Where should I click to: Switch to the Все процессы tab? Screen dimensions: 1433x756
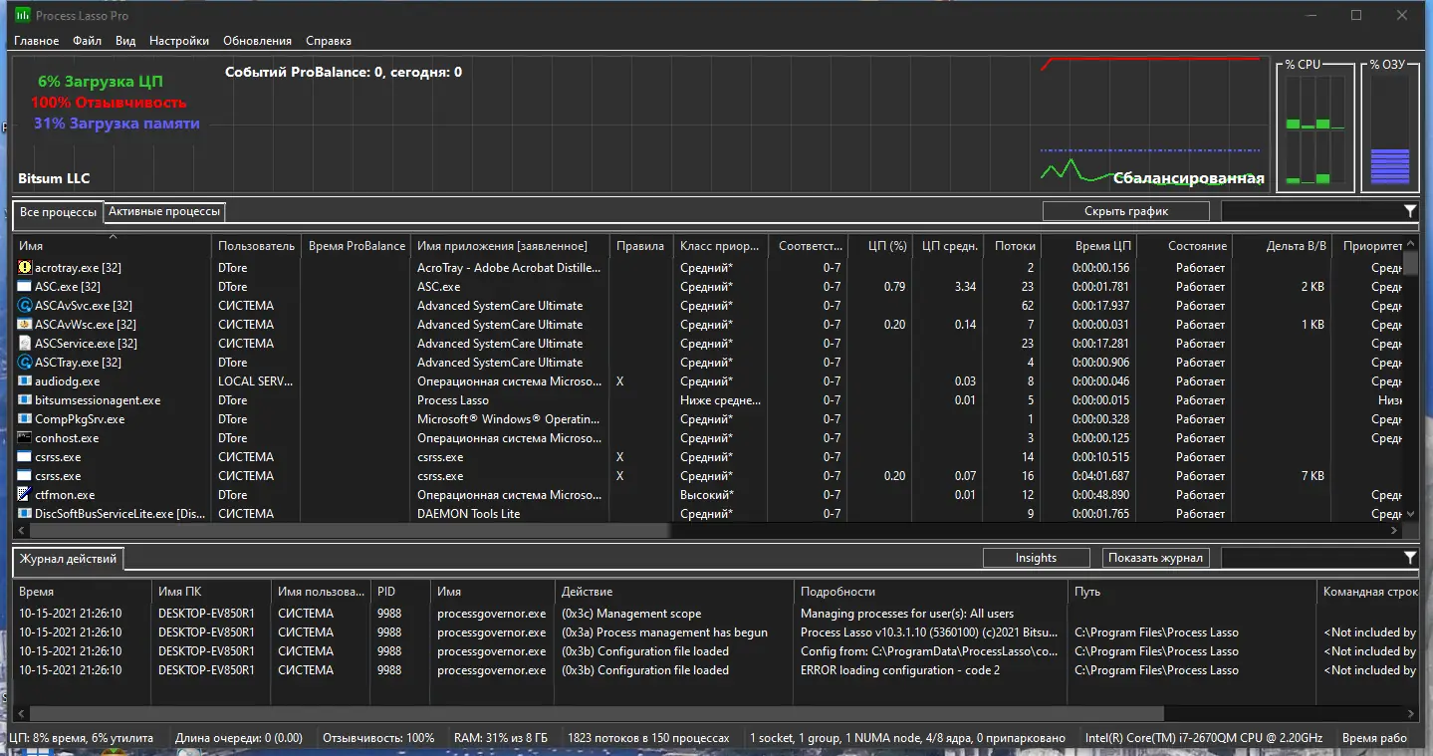tap(59, 212)
